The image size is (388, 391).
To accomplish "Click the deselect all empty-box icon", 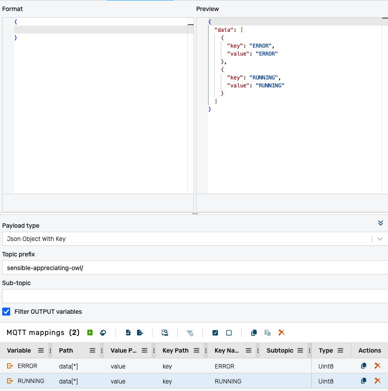I will [229, 333].
